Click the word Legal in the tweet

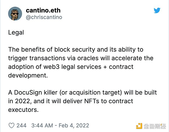coord(16,32)
